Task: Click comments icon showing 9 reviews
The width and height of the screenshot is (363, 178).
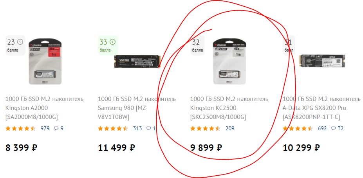Action: 56,128
